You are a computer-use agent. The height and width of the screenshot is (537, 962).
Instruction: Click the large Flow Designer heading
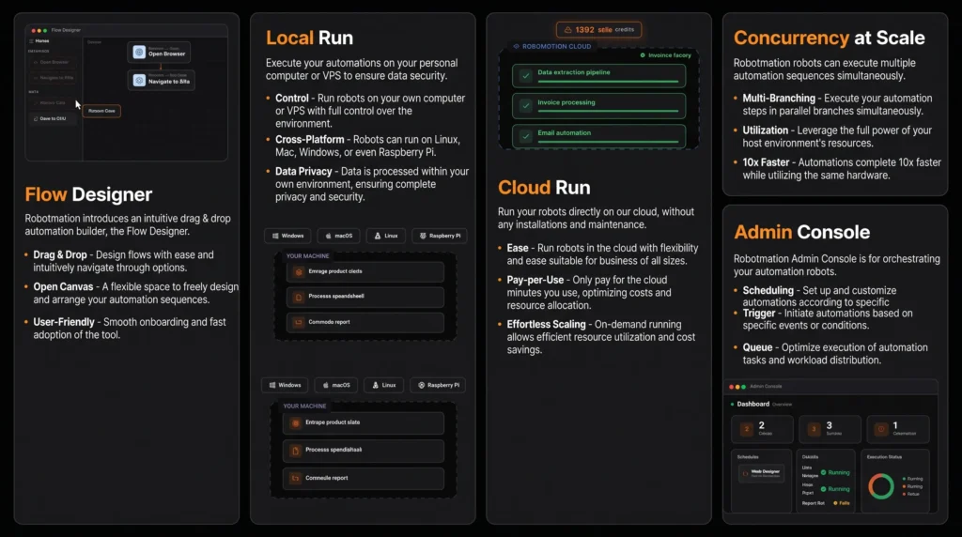88,194
